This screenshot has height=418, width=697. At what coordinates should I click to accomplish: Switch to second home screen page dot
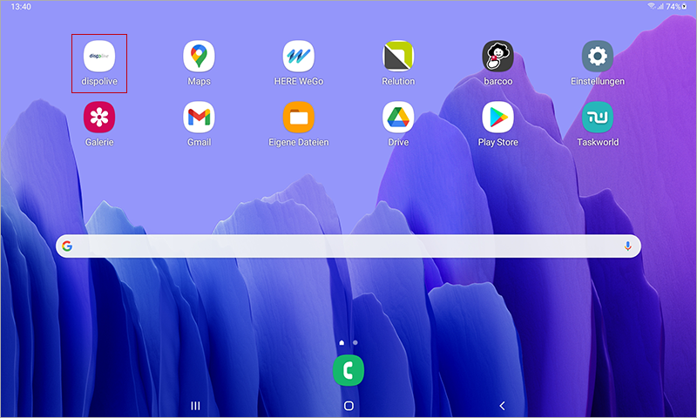pyautogui.click(x=355, y=343)
